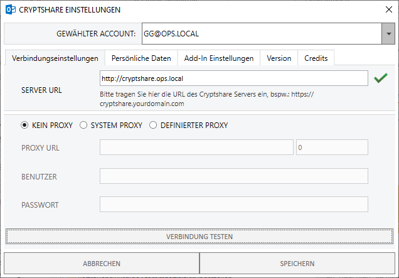The image size is (399, 278).
Task: Open the Credits tab
Action: tap(316, 58)
